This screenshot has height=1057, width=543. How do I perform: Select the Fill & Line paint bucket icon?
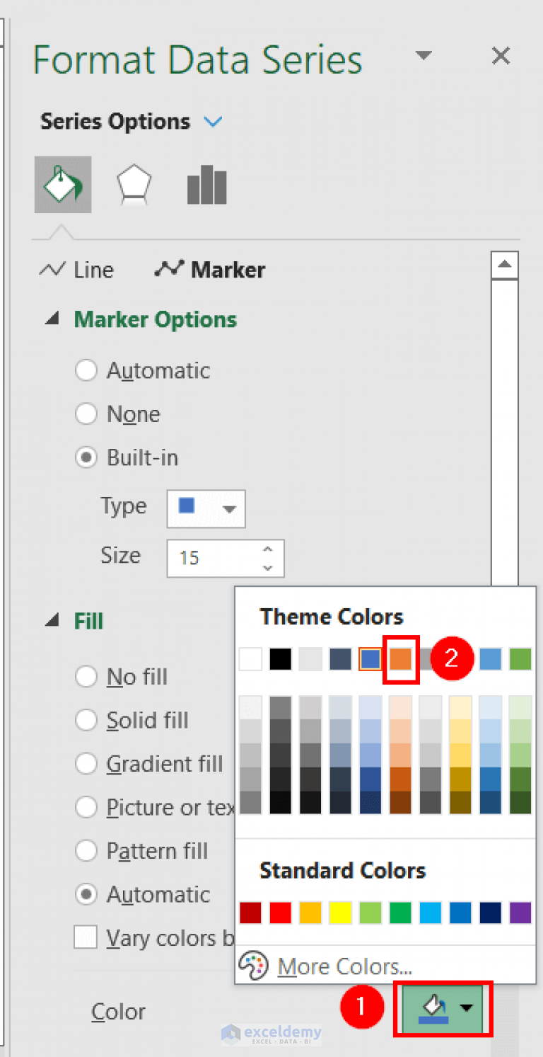point(62,184)
